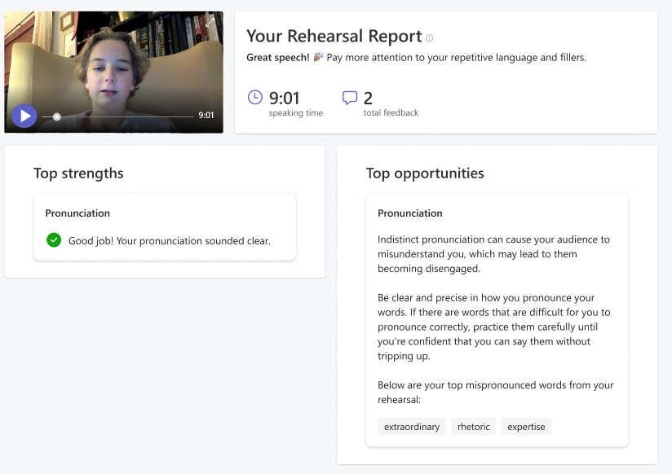672x474 pixels.
Task: Click the 'speaking time' label
Action: [296, 112]
